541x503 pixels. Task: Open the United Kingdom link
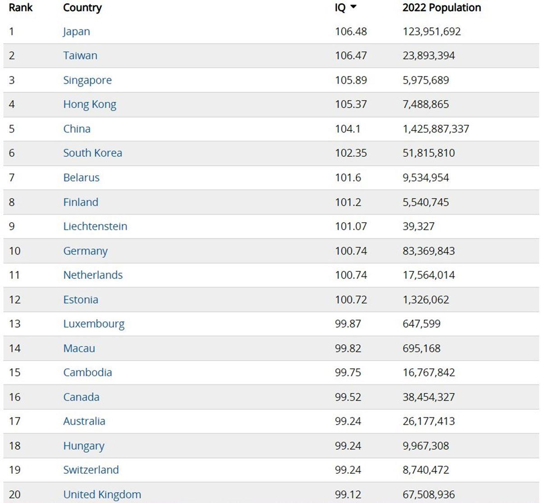point(102,494)
